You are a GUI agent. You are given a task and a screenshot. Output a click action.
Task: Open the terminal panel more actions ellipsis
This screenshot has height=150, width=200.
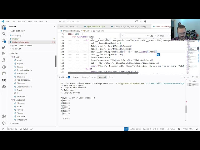188,77
